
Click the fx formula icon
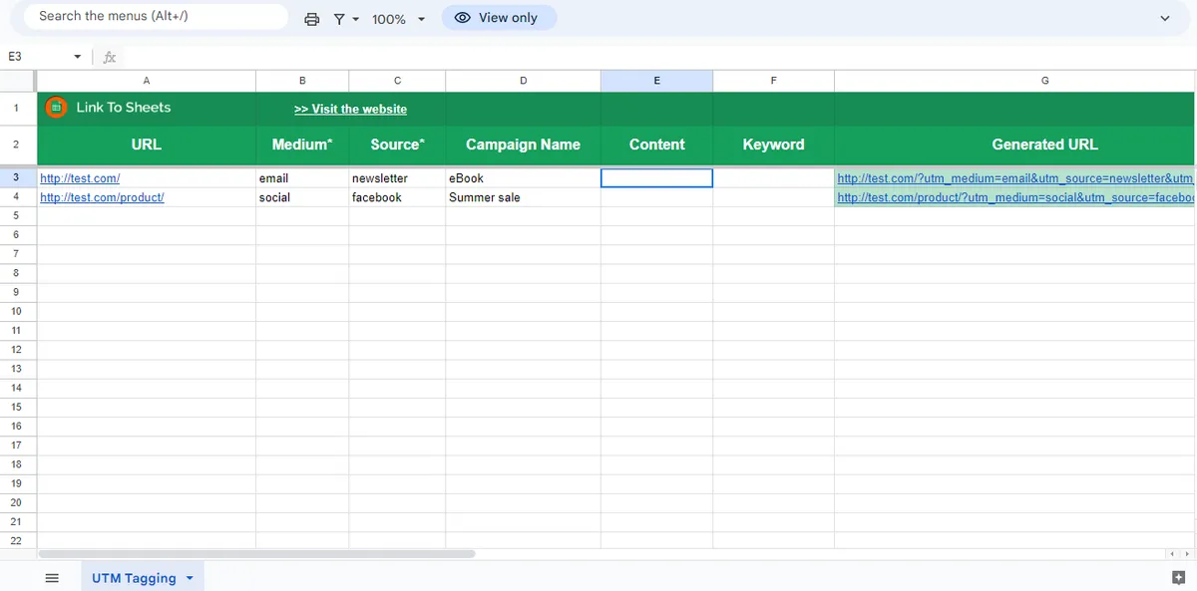point(109,57)
